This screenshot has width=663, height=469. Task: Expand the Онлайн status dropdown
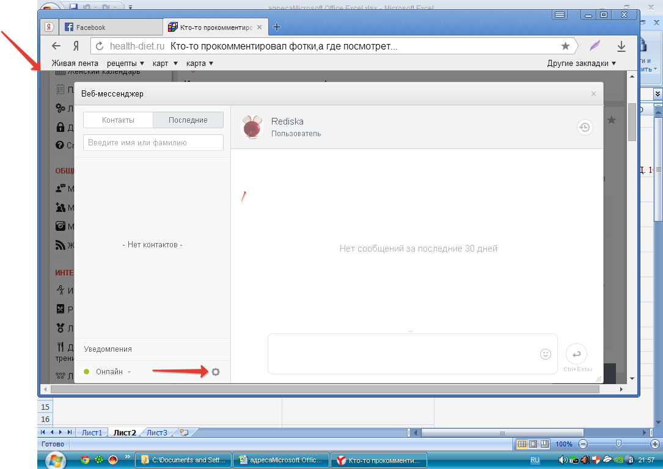click(113, 372)
